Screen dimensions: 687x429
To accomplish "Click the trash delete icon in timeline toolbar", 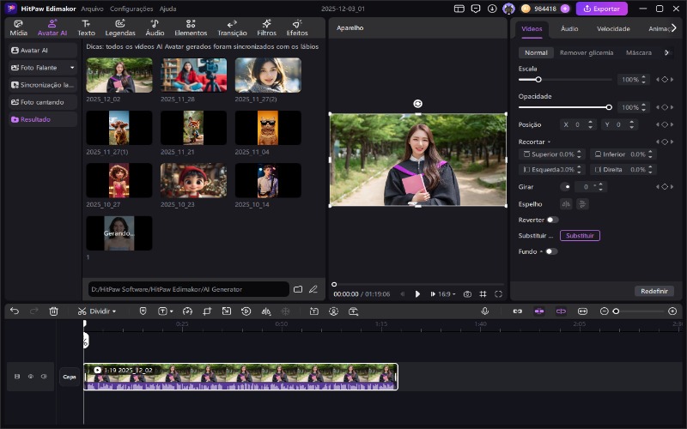I will tap(54, 311).
